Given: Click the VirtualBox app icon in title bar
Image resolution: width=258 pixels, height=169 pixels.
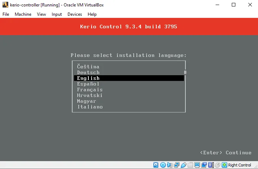Looking at the screenshot, I should (x=5, y=5).
